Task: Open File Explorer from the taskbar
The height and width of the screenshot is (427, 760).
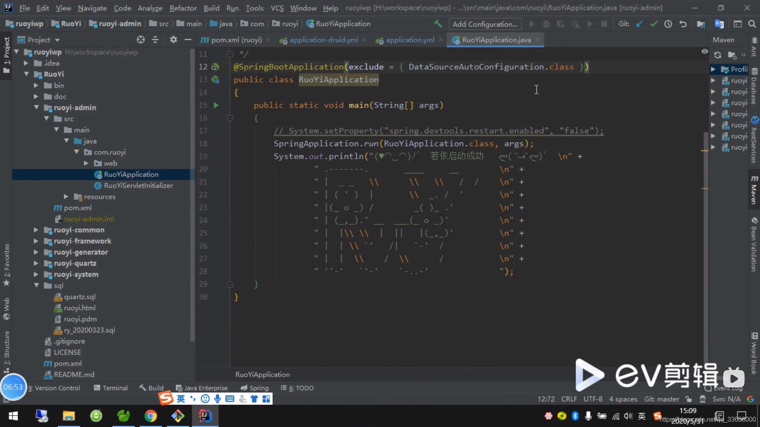Action: [x=68, y=416]
